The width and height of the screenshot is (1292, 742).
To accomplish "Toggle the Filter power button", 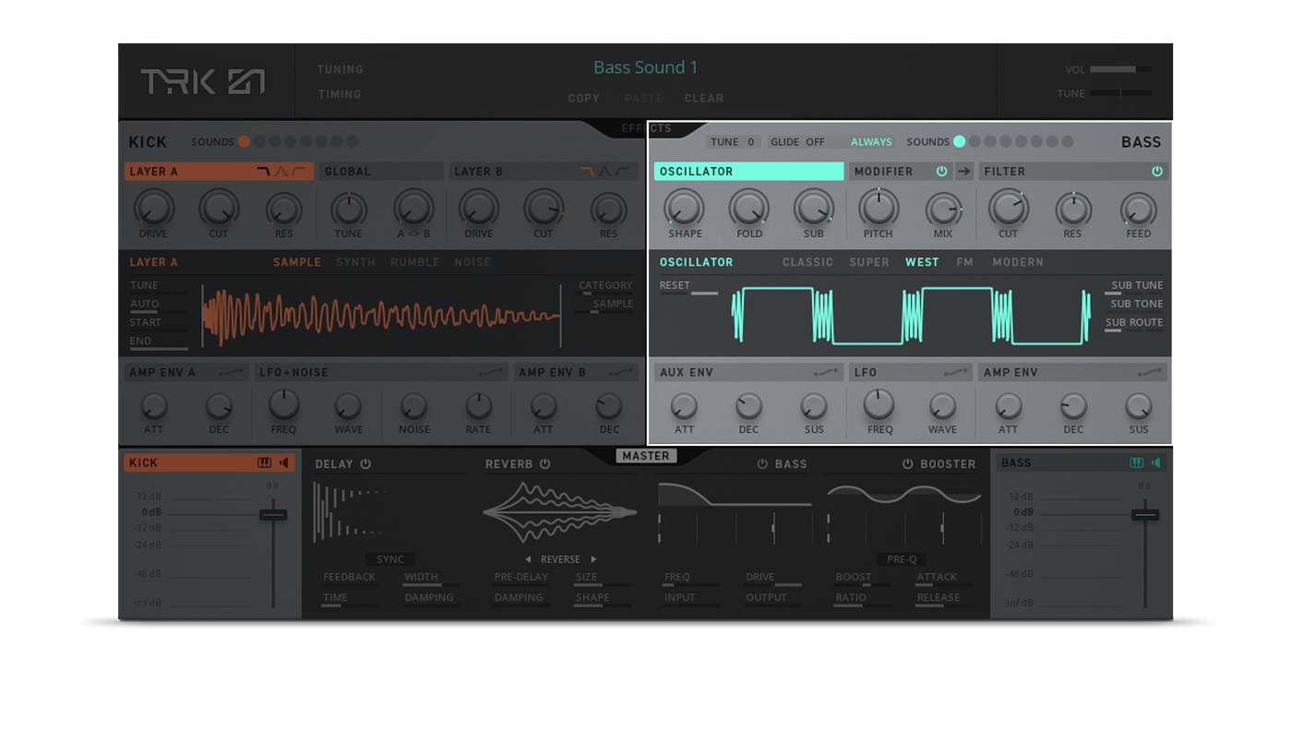I will (1156, 172).
